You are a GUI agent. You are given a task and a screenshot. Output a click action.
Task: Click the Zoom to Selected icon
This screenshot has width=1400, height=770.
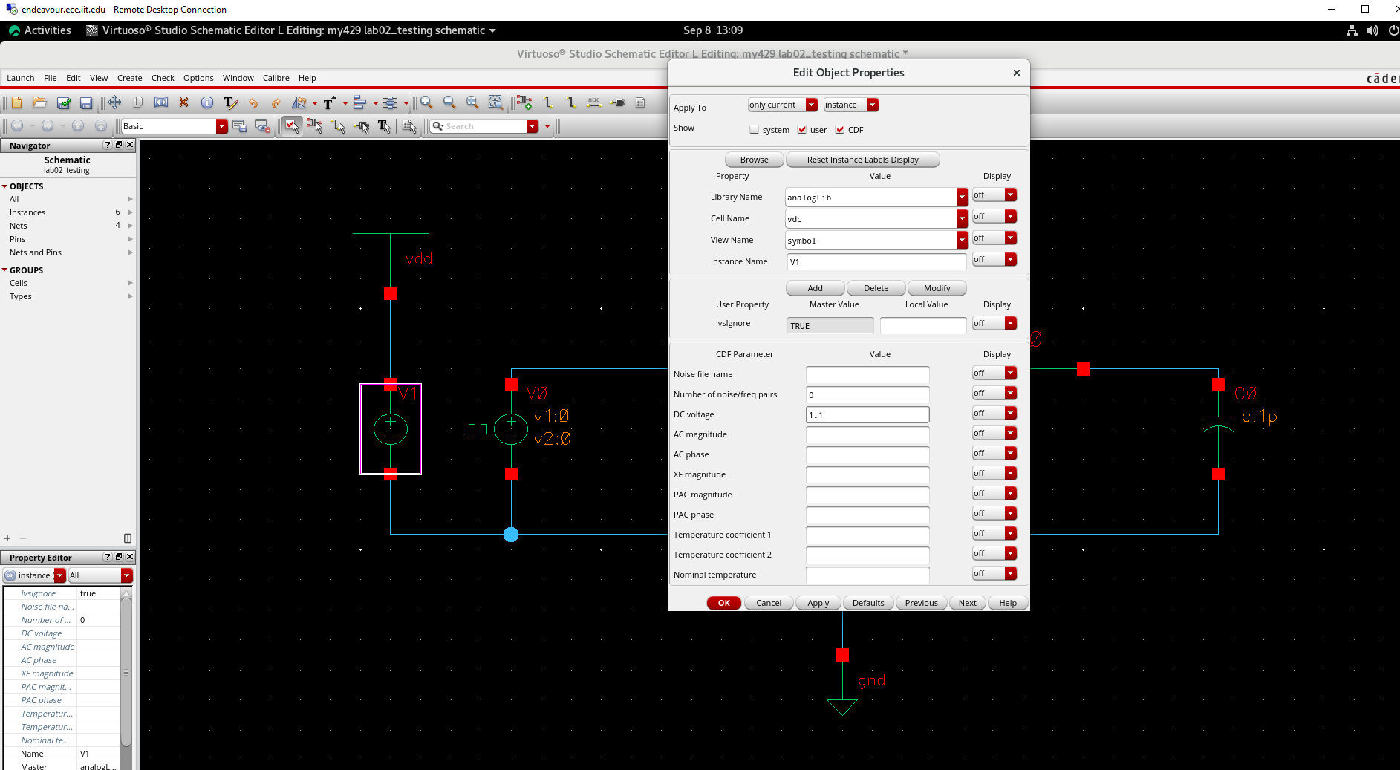pos(495,102)
